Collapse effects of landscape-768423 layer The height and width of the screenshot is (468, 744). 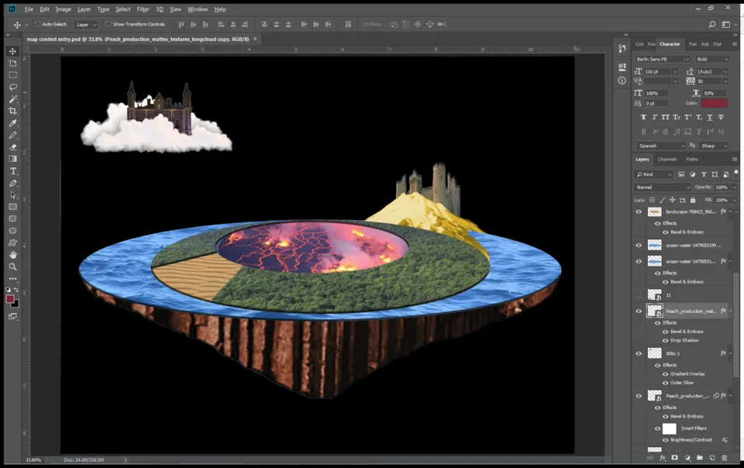pos(731,212)
